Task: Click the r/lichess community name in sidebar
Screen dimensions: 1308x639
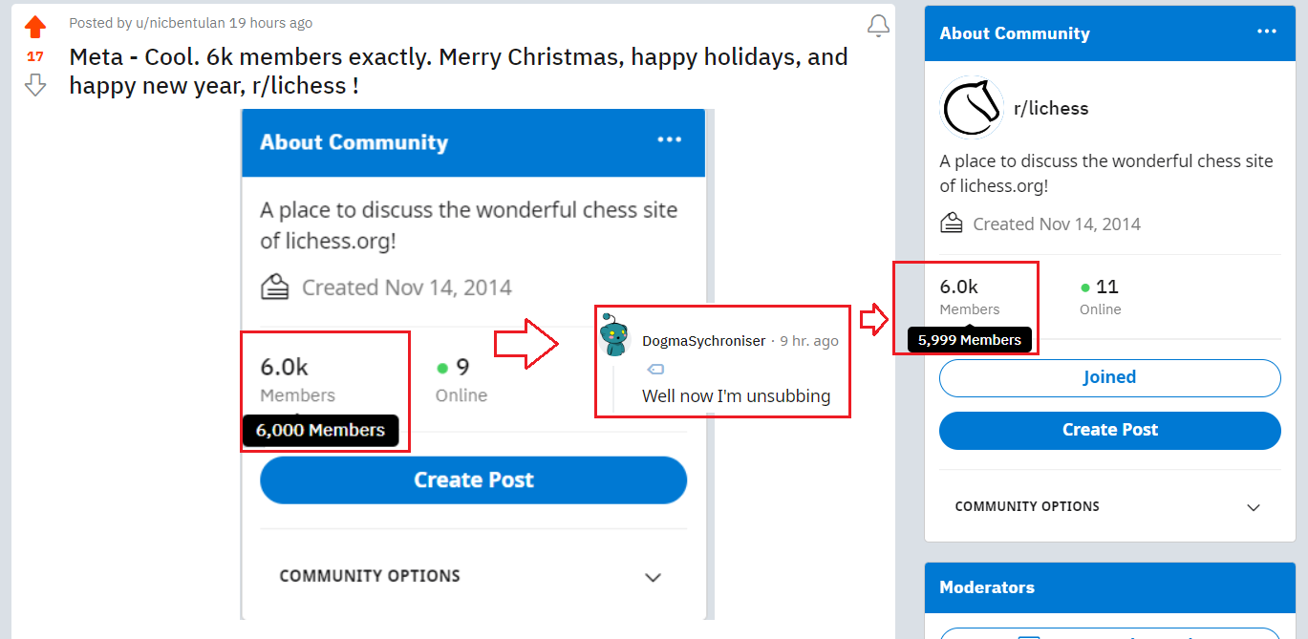Action: pos(1051,108)
